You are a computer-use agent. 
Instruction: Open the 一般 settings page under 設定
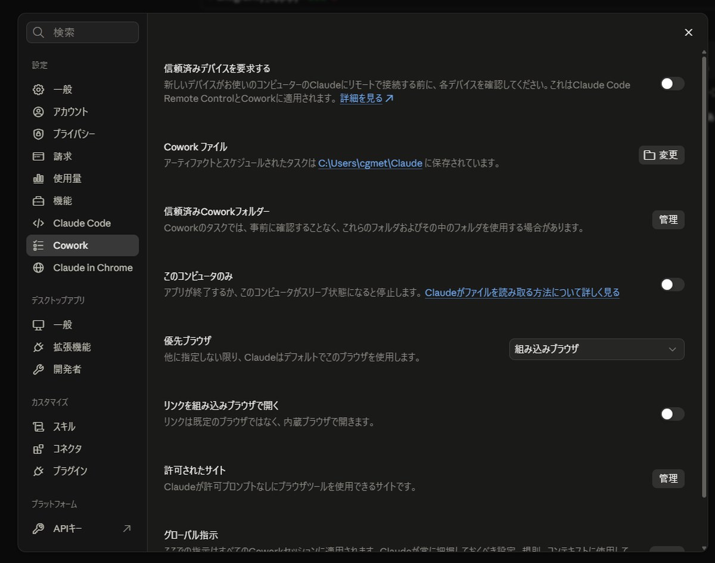coord(82,89)
